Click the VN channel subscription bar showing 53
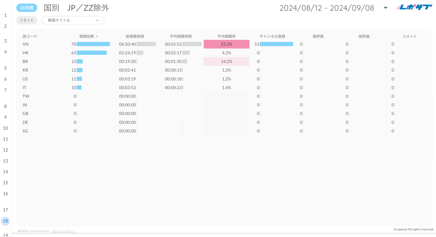Image resolution: width=436 pixels, height=237 pixels. pyautogui.click(x=276, y=44)
